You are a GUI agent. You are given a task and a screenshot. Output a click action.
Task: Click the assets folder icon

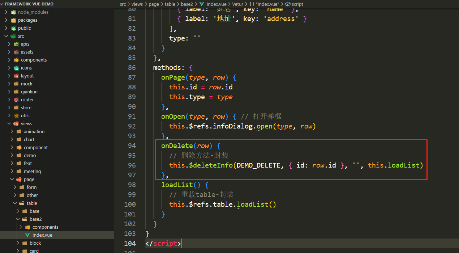coord(16,52)
